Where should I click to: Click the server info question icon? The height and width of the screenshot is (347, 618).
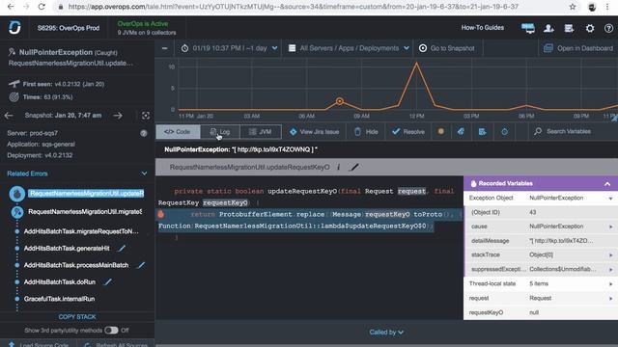pos(144,133)
